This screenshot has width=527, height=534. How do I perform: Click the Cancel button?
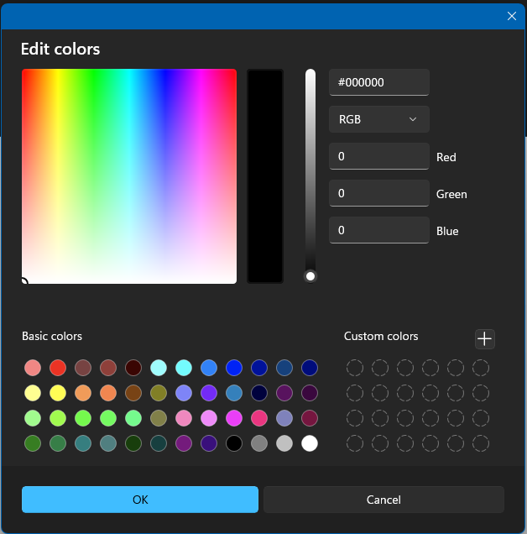384,500
